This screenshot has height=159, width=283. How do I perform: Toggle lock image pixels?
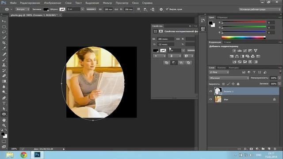(x=228, y=84)
